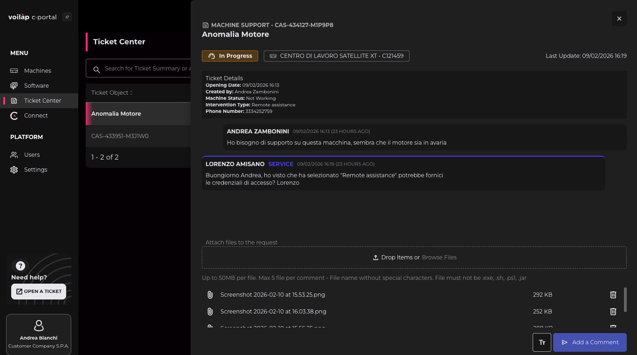
Task: Click the headset icon in the In Progress badge
Action: [x=212, y=56]
